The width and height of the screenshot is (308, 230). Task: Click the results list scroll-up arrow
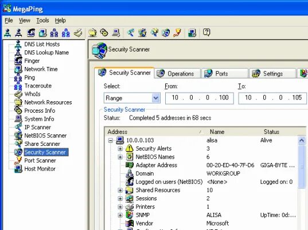coord(302,140)
